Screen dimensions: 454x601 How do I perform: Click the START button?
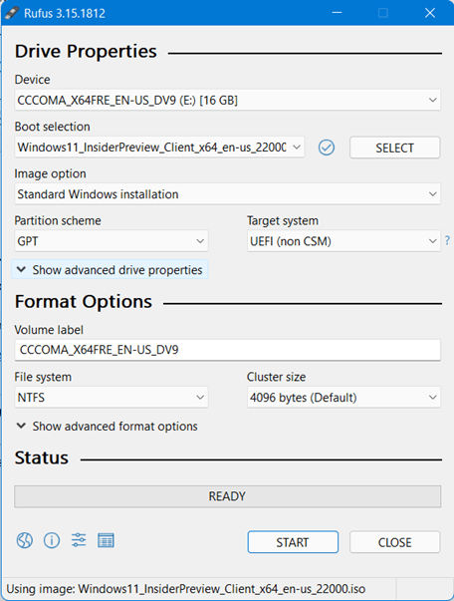[x=293, y=542]
